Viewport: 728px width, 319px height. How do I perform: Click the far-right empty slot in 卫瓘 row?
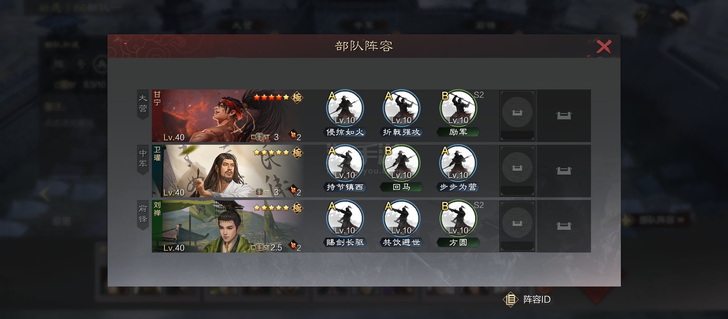[564, 171]
